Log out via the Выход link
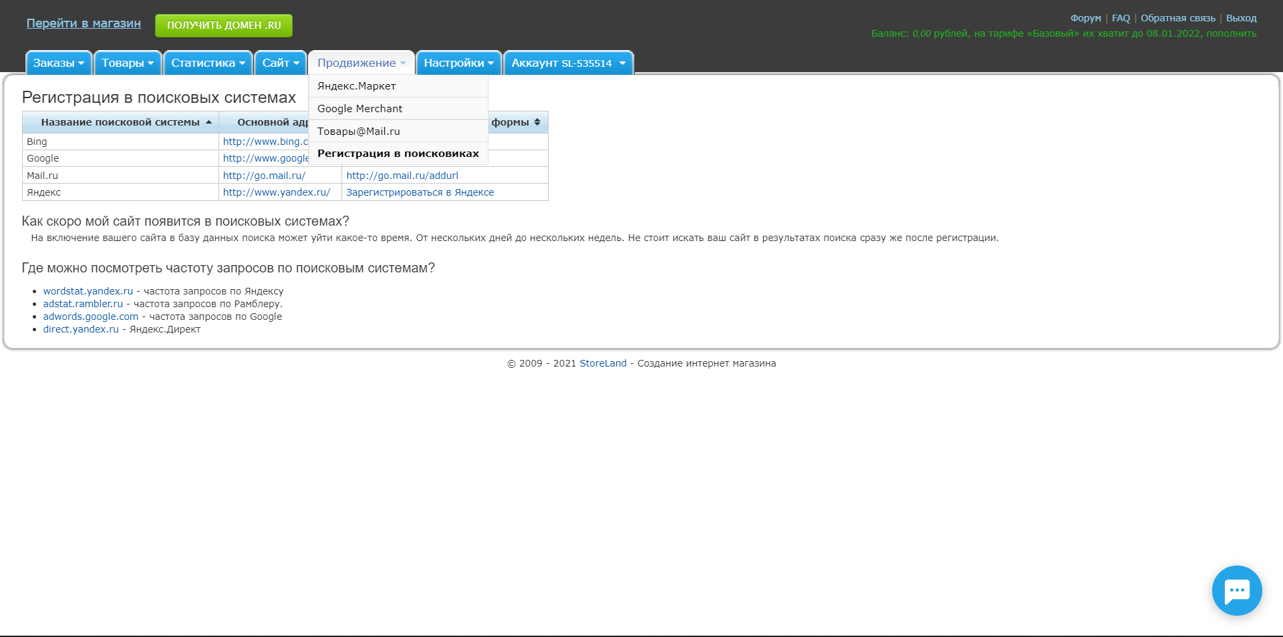Screen dimensions: 1283x637 tap(1242, 18)
